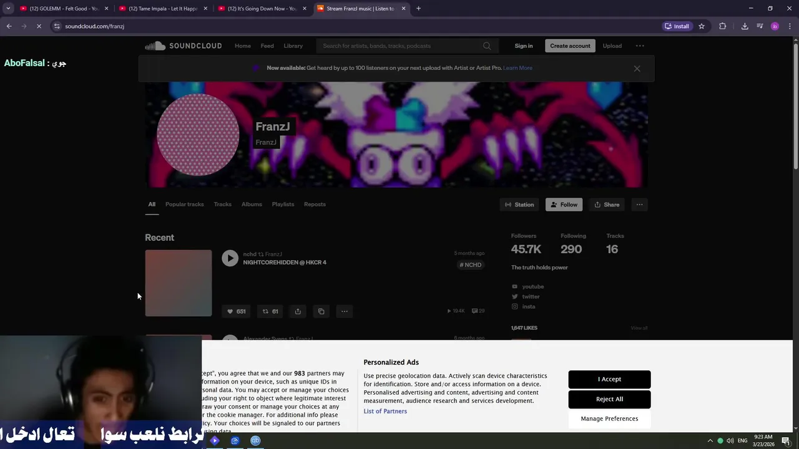This screenshot has width=799, height=449.
Task: Go to Home in SoundCloud nav
Action: click(243, 46)
